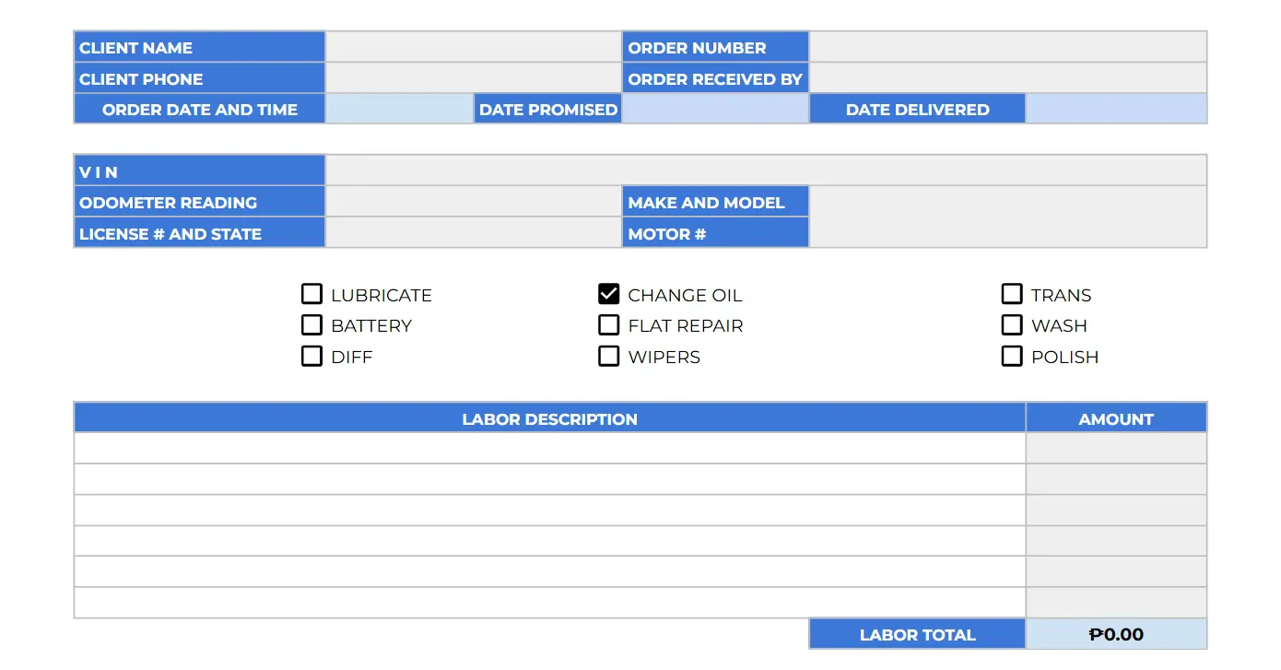
Task: Select the LABOR TOTAL label cell
Action: point(917,634)
